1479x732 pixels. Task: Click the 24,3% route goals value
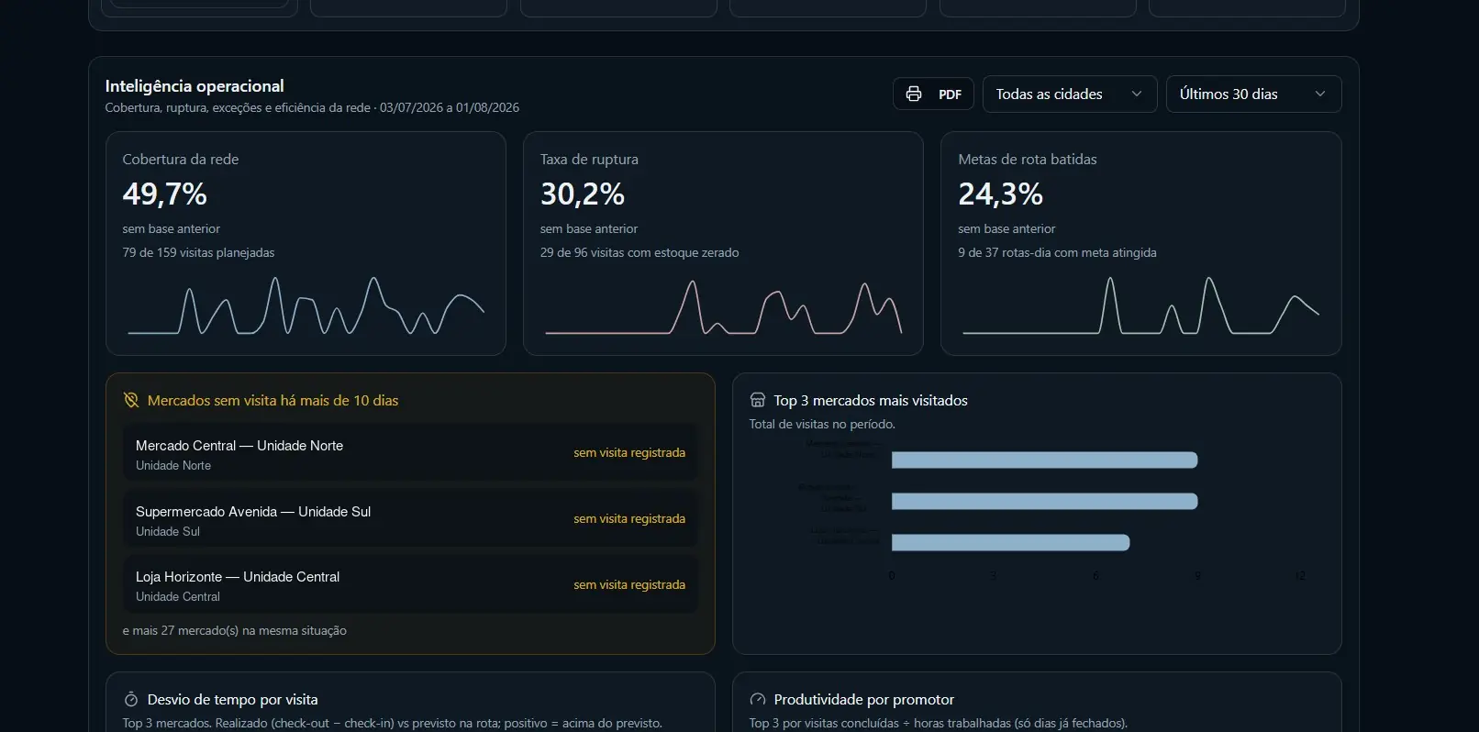pos(1001,194)
